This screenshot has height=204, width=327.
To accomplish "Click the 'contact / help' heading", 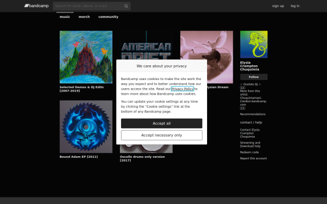I will [x=251, y=122].
